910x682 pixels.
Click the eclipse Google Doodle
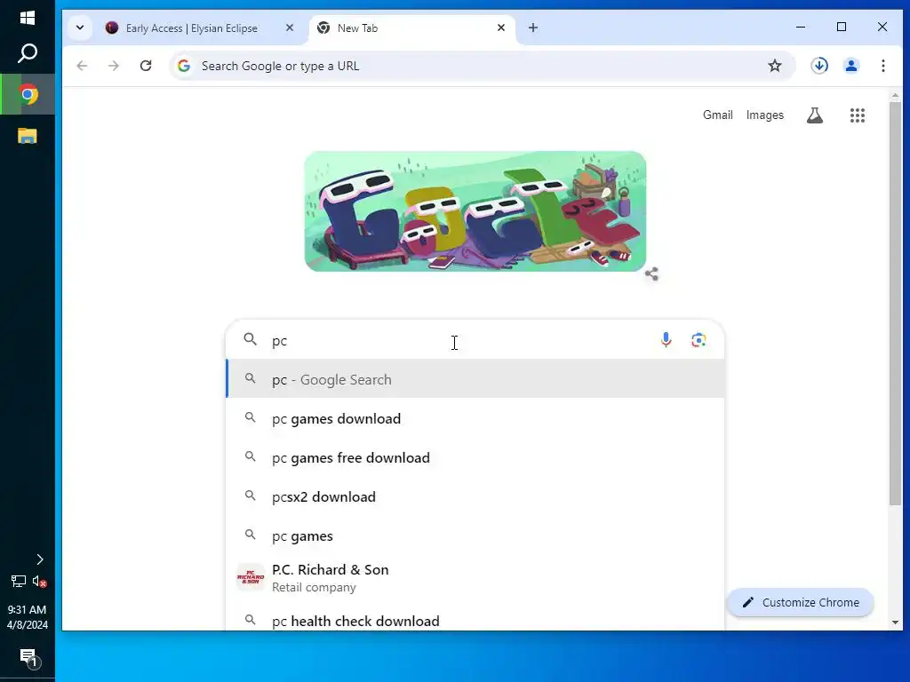(475, 211)
